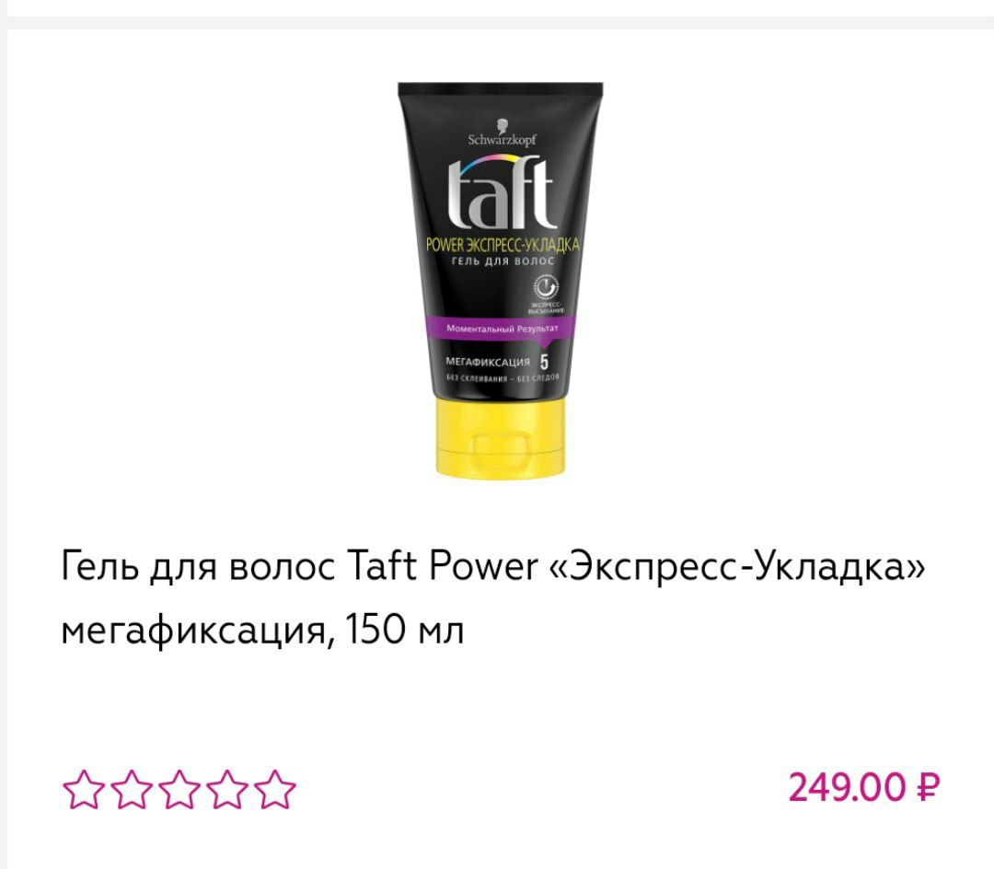This screenshot has width=994, height=869.
Task: Click 'БЕЗ СКЛЕИВАНИЯ – БЕЗ СЛЕДОВ' text on the tube
Action: tap(503, 378)
